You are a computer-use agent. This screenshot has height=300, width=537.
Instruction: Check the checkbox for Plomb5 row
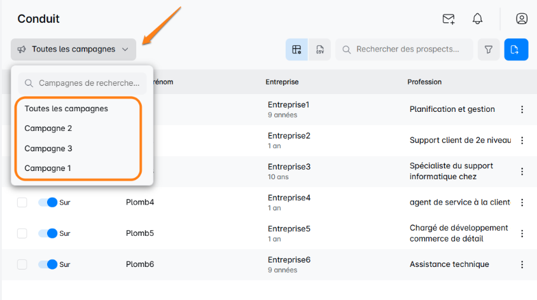[x=22, y=233]
